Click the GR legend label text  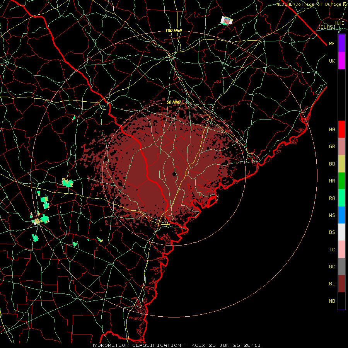pos(332,147)
